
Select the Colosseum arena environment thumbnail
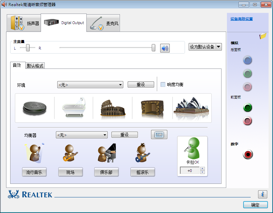tap(113, 109)
